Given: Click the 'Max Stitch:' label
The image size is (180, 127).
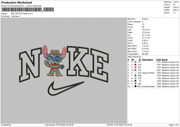Looking at the screenshot, I should (x=132, y=46).
